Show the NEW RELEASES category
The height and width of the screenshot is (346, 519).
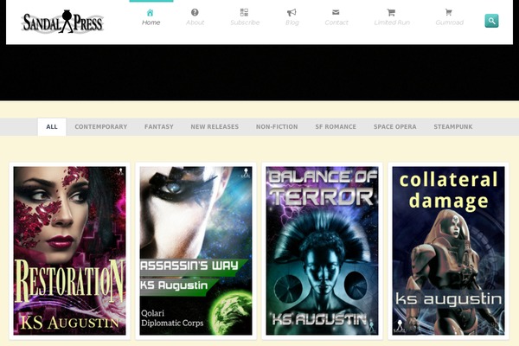click(x=215, y=127)
